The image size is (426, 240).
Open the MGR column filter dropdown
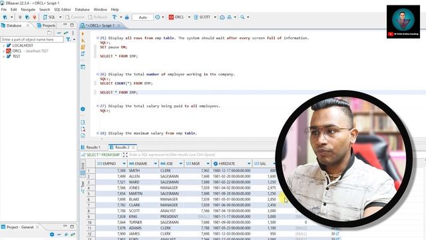pos(208,163)
